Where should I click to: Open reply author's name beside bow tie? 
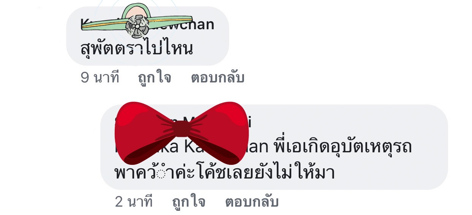pos(183,122)
